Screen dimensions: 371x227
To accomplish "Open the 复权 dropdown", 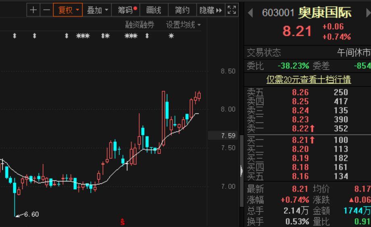I will click(x=68, y=10).
